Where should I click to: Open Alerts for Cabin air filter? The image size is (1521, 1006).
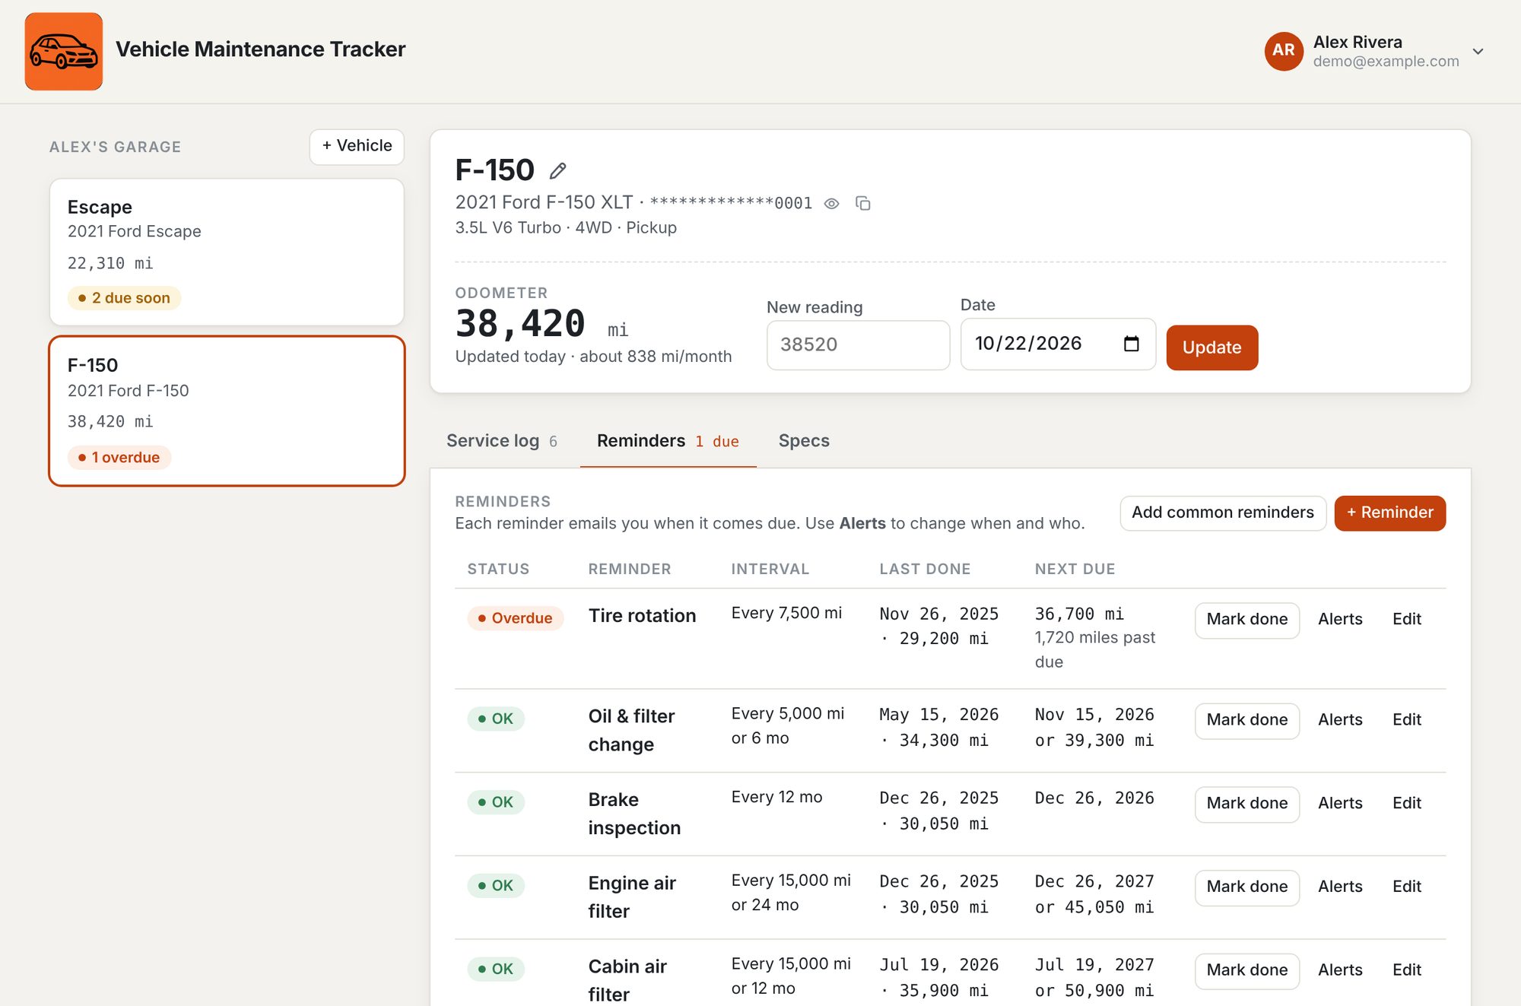(x=1340, y=971)
